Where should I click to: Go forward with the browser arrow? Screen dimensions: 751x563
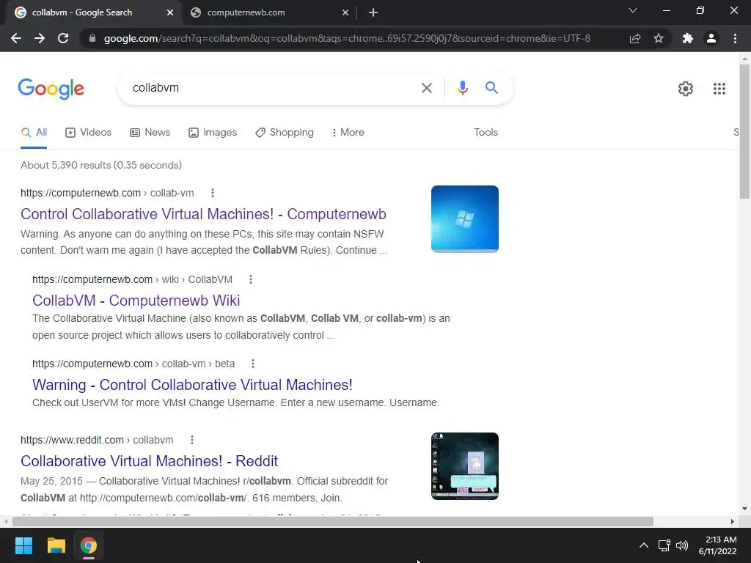tap(40, 38)
